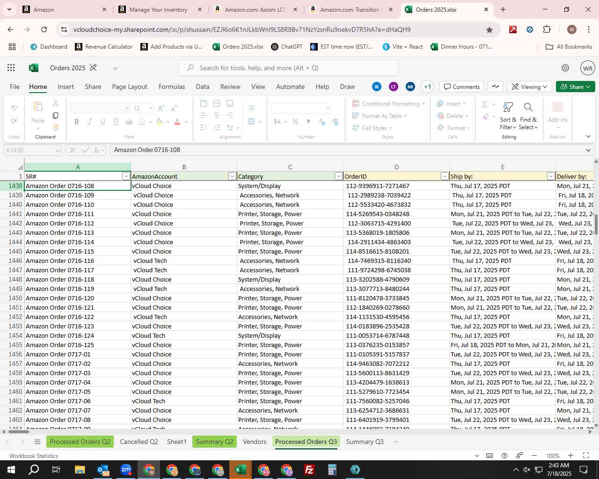
Task: Click the Percent style icon
Action: tap(295, 122)
